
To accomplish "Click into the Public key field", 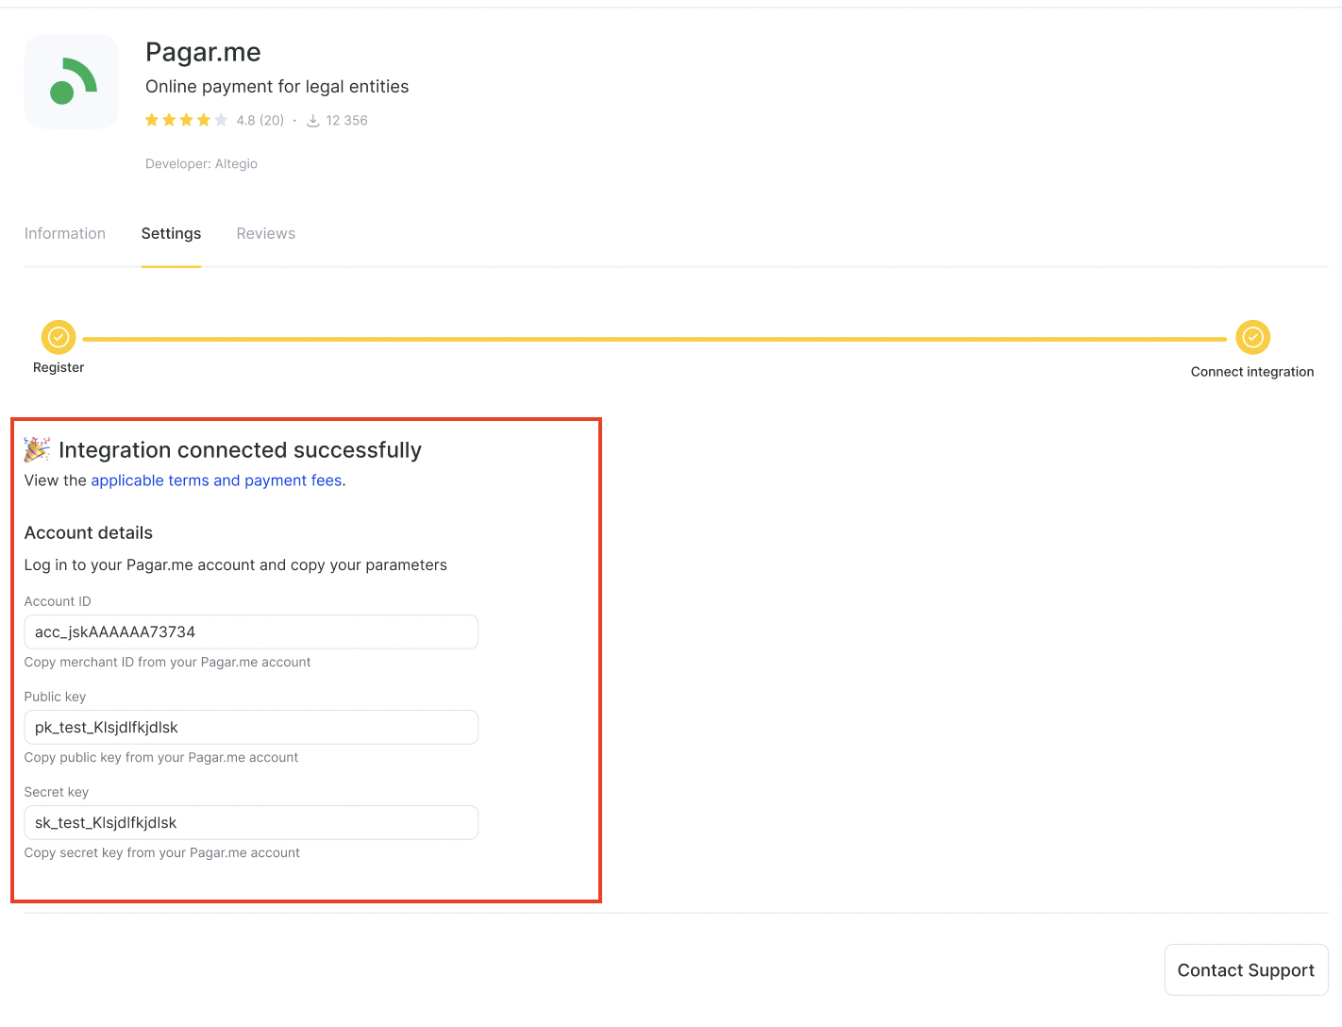I will coord(251,728).
